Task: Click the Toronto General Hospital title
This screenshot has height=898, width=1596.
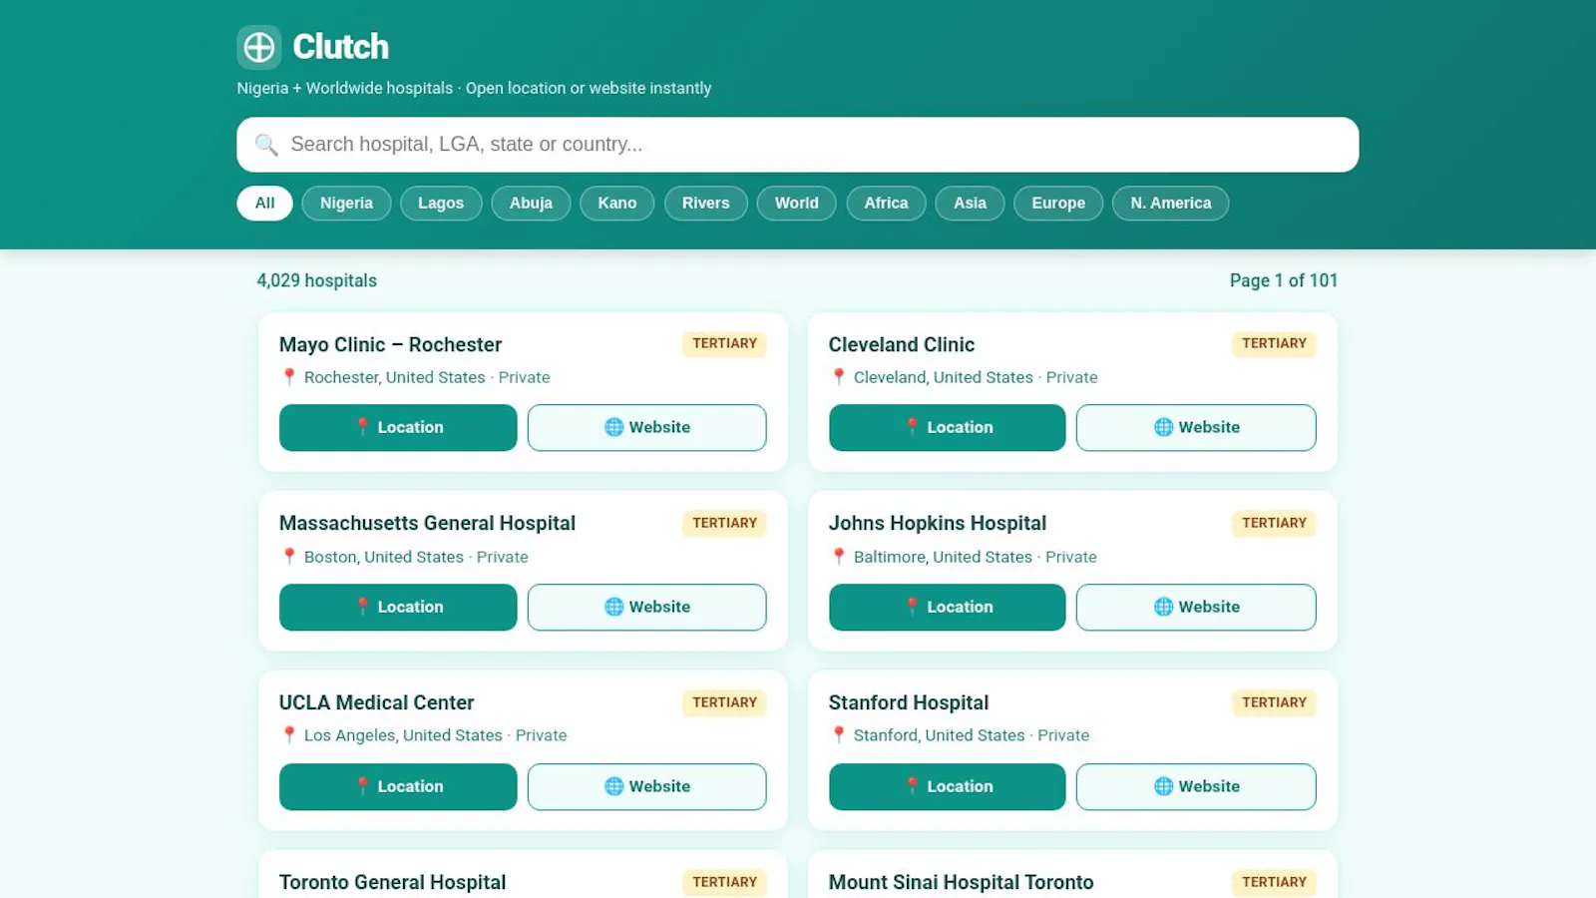Action: [x=392, y=882]
